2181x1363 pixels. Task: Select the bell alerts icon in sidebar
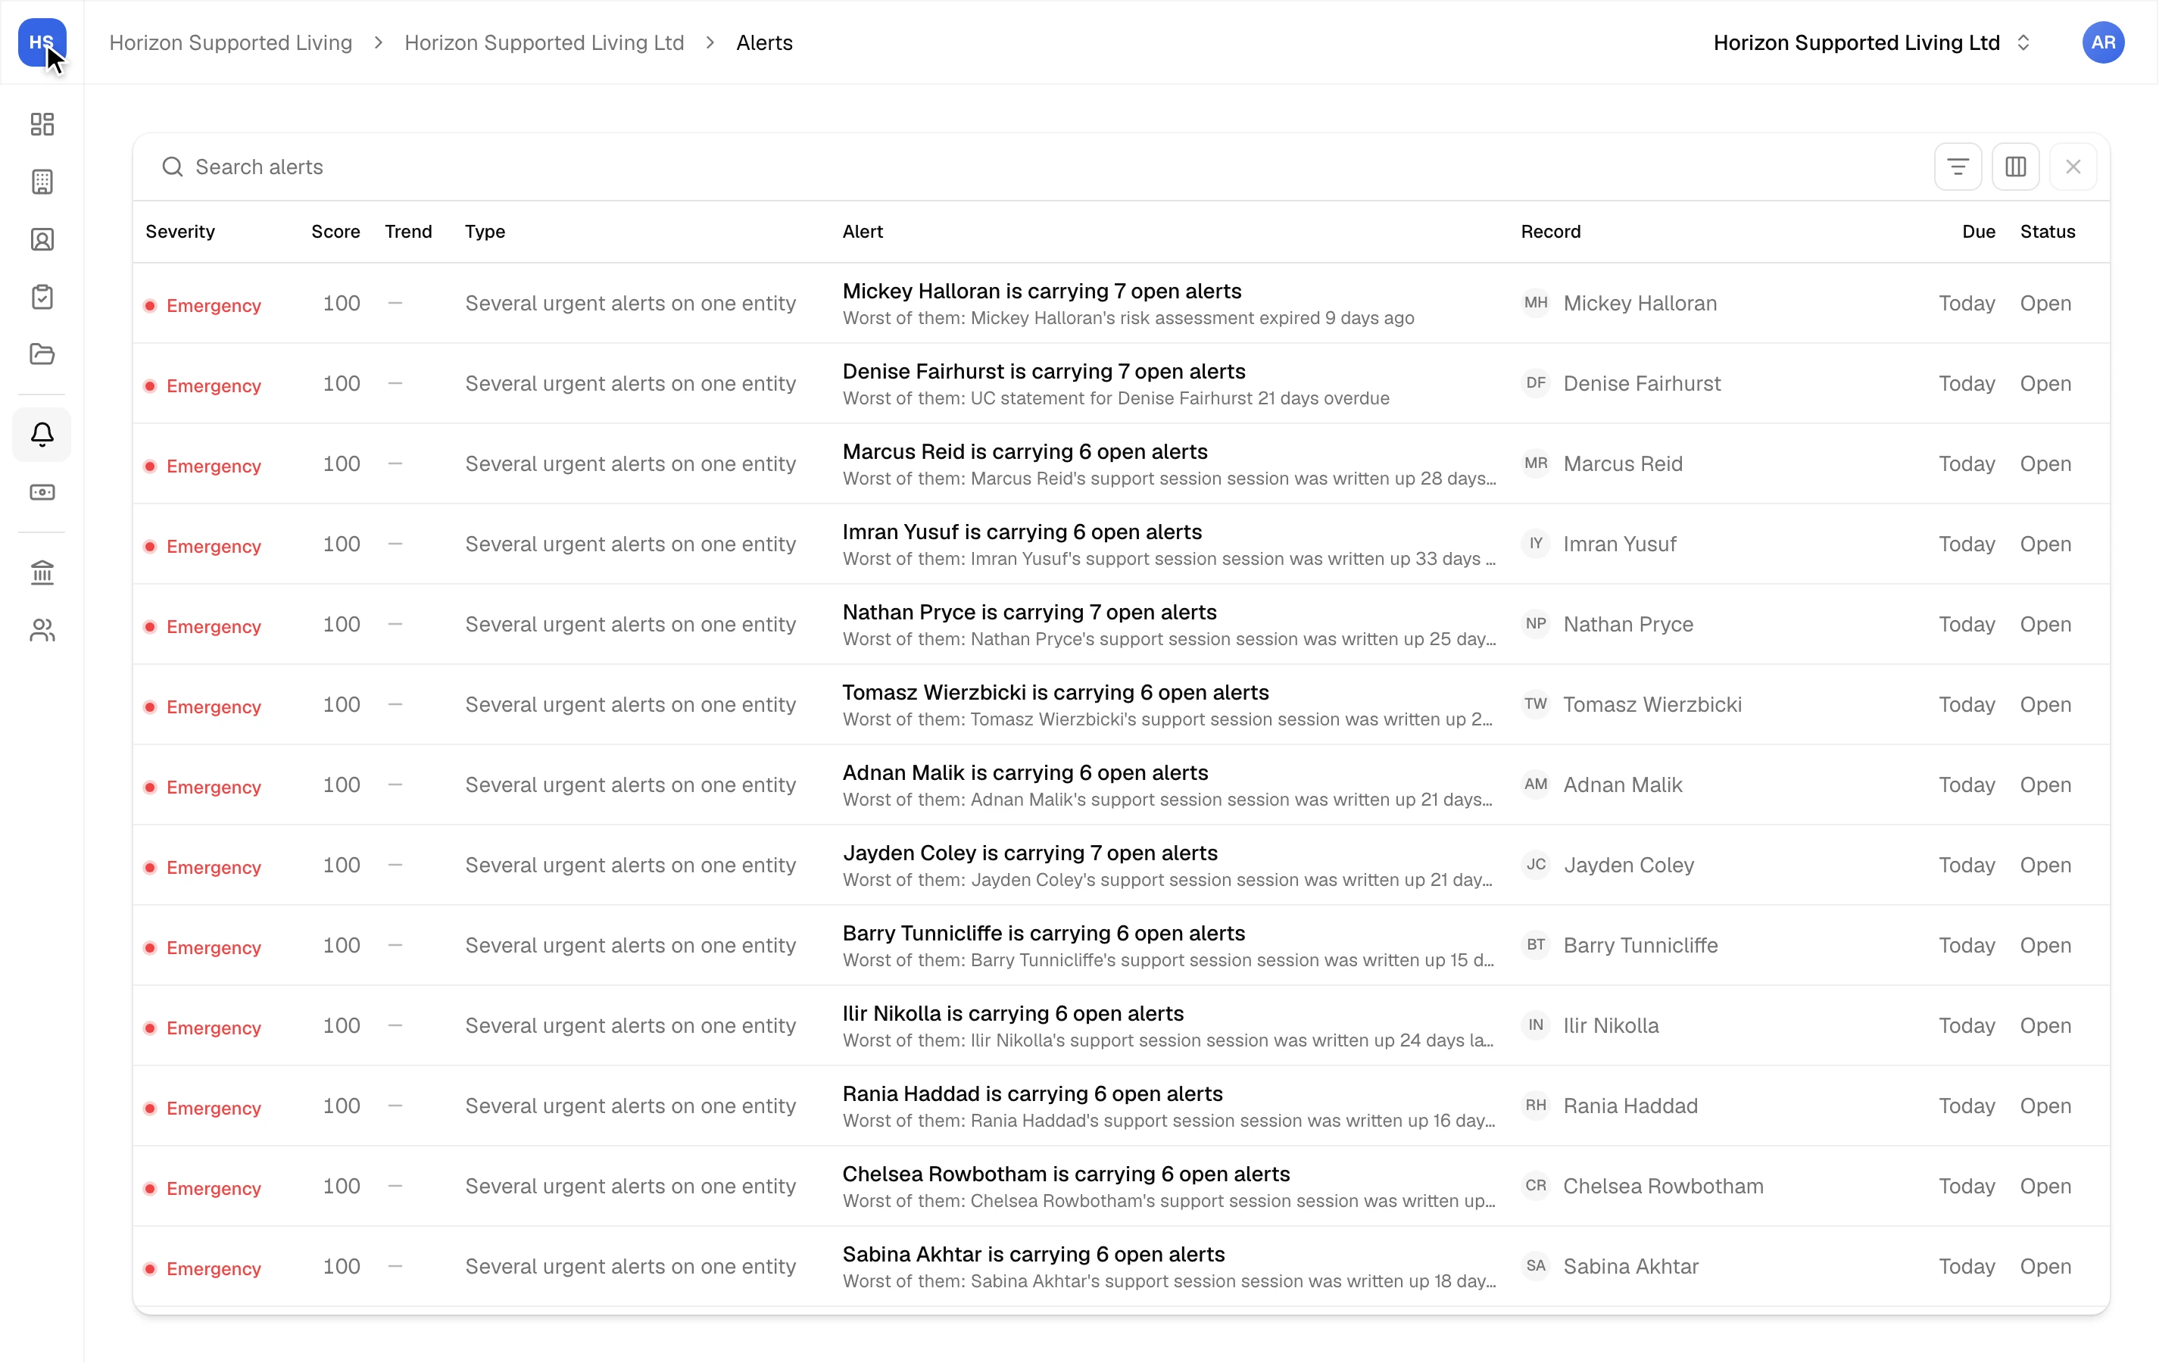click(42, 435)
